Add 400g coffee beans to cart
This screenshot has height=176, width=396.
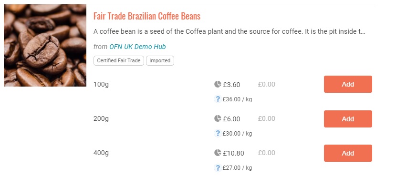[x=348, y=153]
